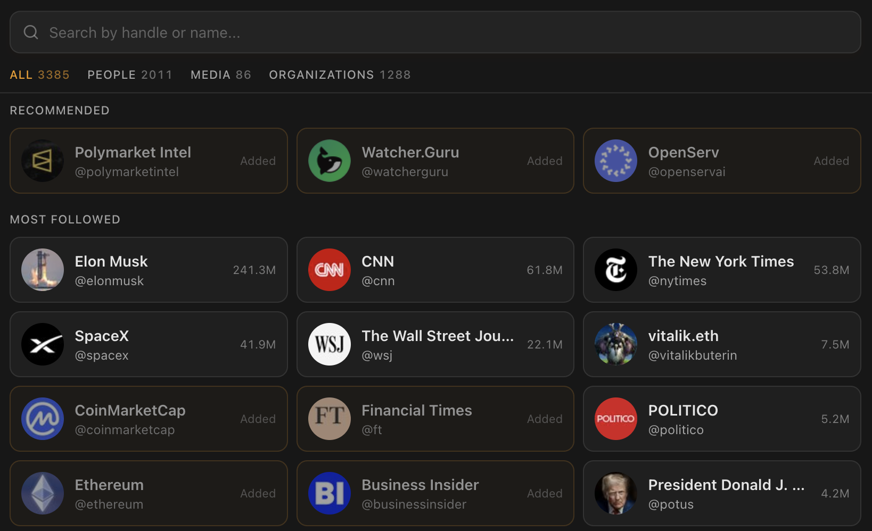872x531 pixels.
Task: Click the CoinMarketCap blue logo
Action: [43, 419]
